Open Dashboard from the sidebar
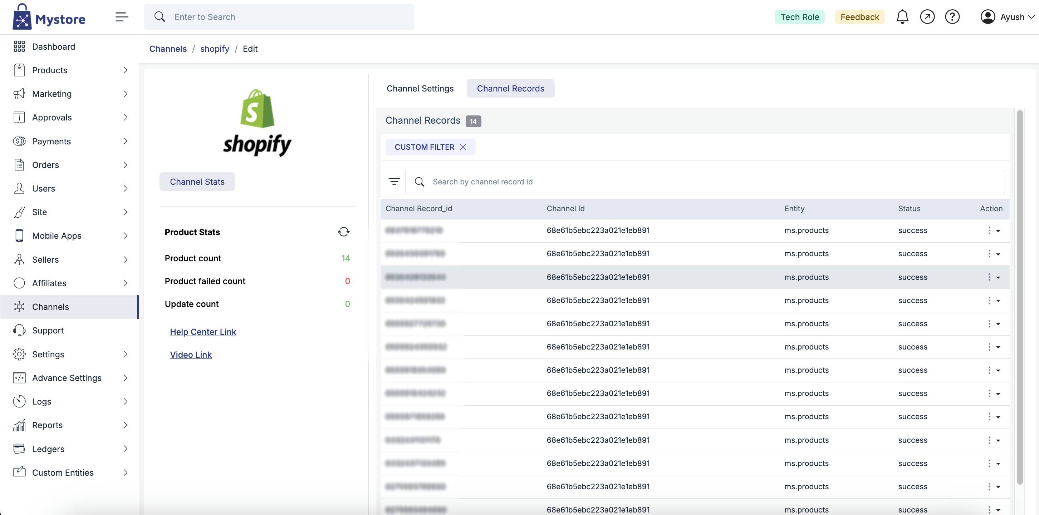Image resolution: width=1039 pixels, height=515 pixels. 54,47
